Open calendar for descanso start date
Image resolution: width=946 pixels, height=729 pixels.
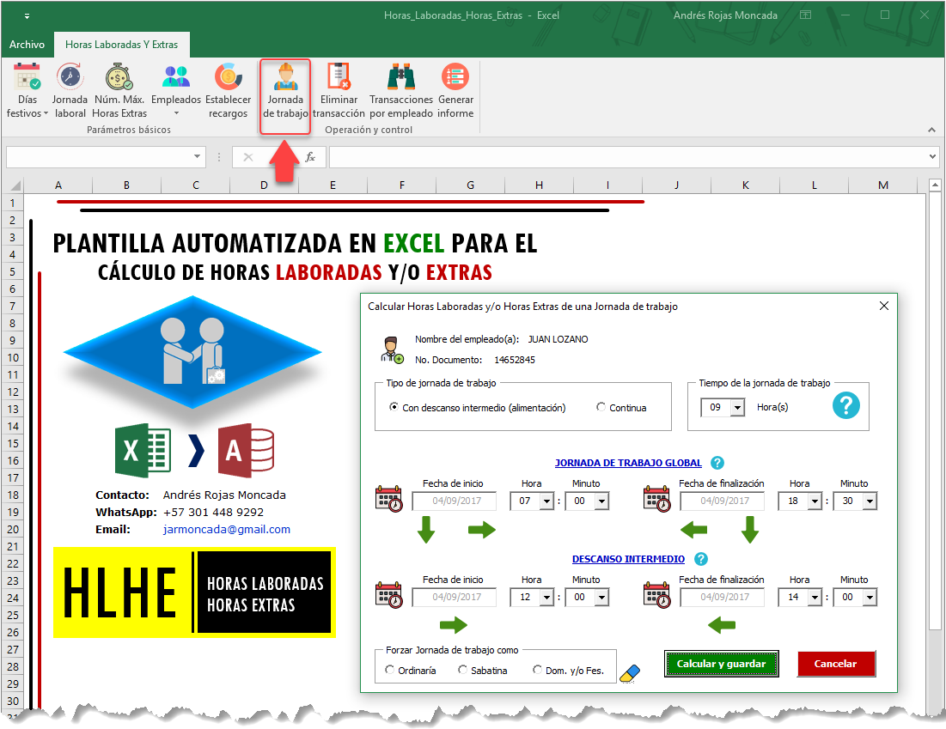click(x=388, y=595)
